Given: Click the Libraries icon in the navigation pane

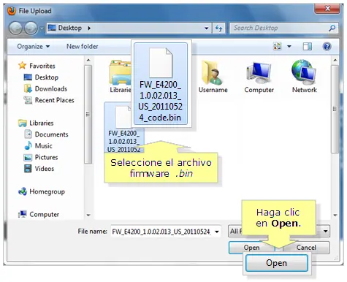Looking at the screenshot, I should click(x=23, y=123).
